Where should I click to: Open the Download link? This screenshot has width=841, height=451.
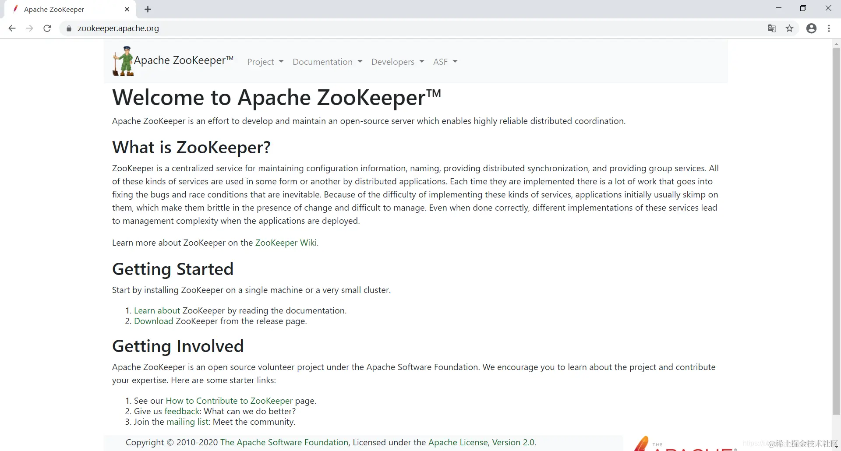point(153,321)
